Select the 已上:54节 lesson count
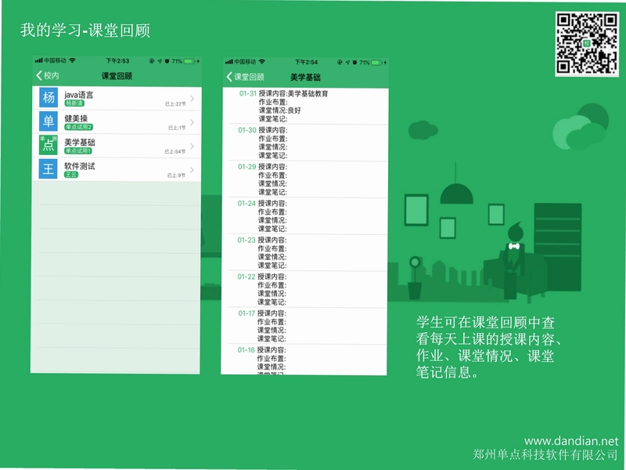 coord(174,151)
